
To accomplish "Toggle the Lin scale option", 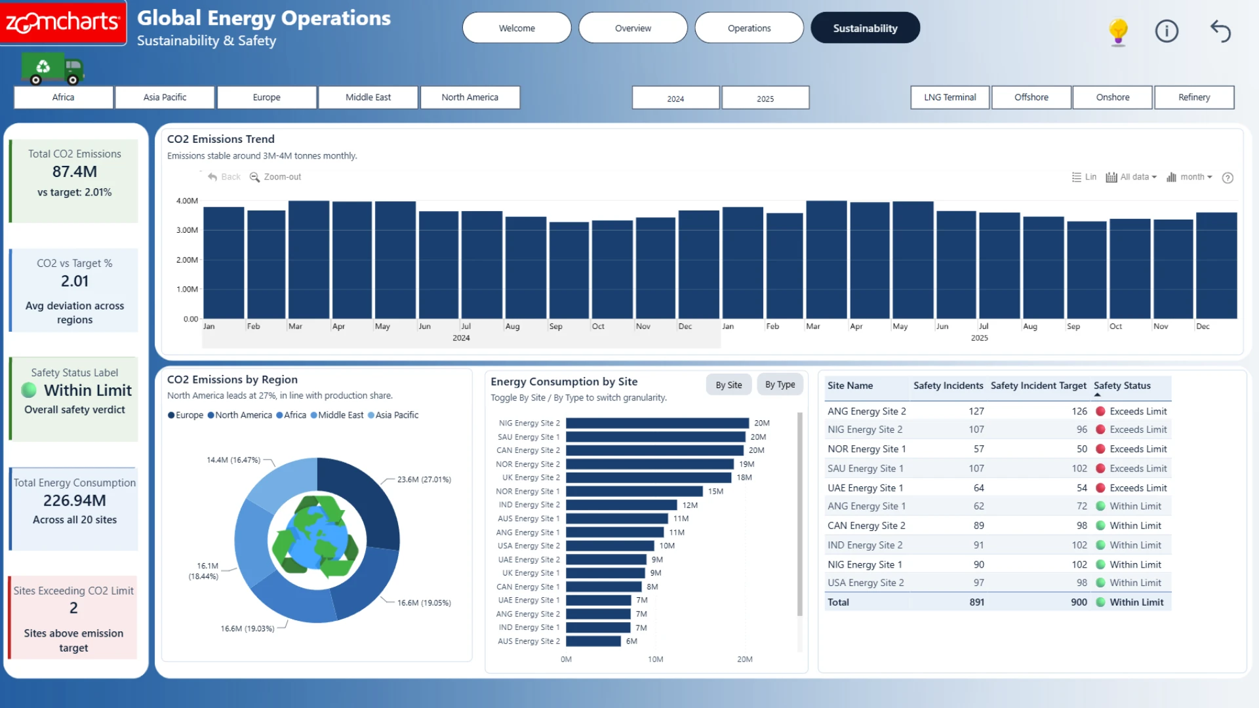I will [x=1084, y=177].
